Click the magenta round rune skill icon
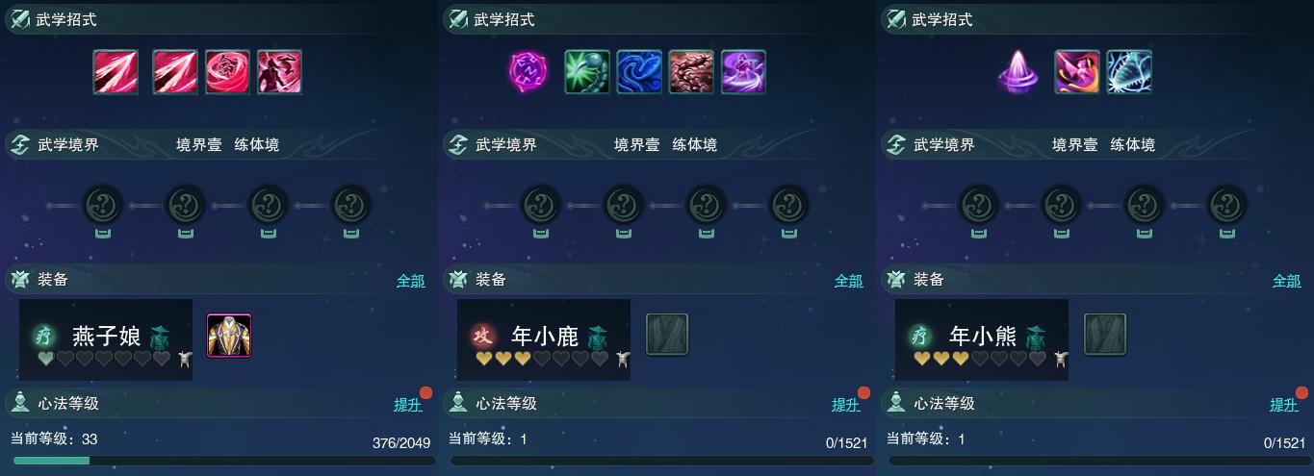Viewport: 1314px width, 476px height. (527, 72)
